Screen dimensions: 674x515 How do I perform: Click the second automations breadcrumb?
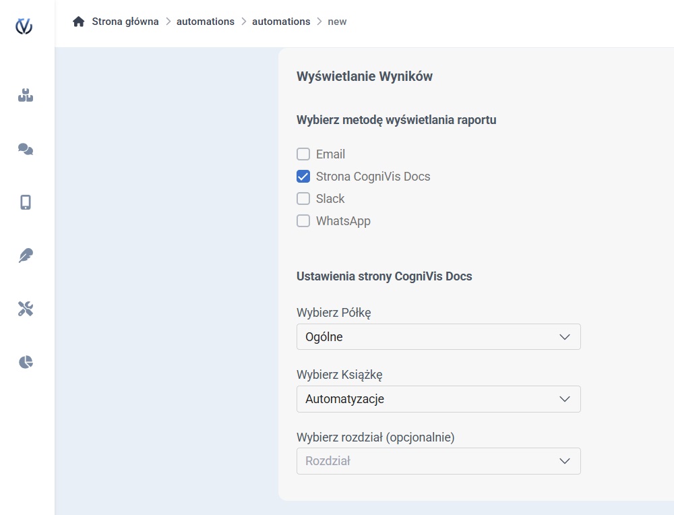pyautogui.click(x=281, y=22)
